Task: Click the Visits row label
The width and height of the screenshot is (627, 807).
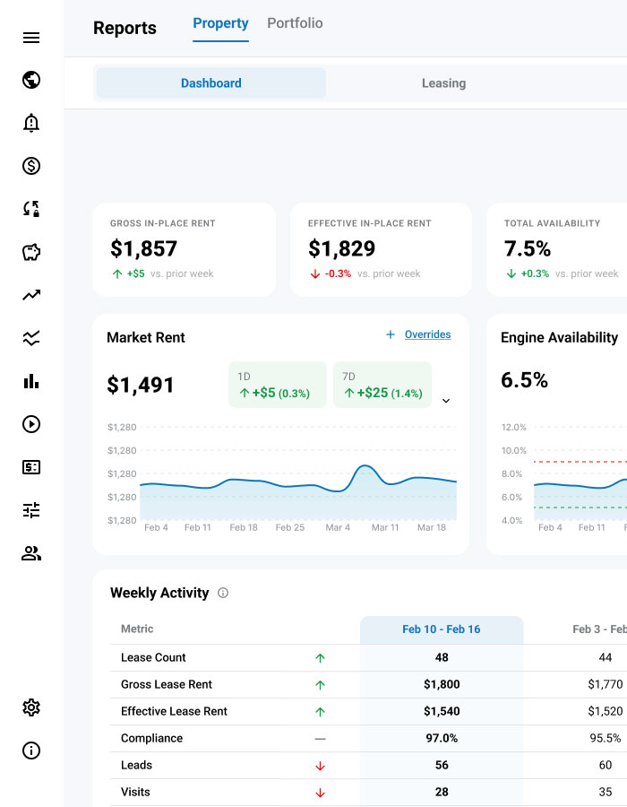Action: 135,792
